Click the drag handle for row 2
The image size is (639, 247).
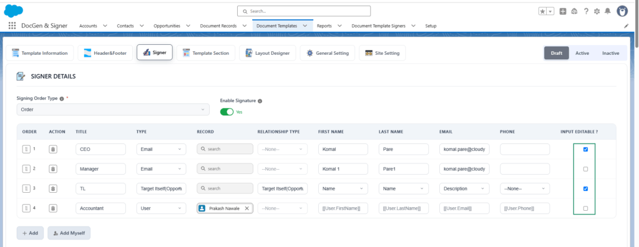click(26, 169)
